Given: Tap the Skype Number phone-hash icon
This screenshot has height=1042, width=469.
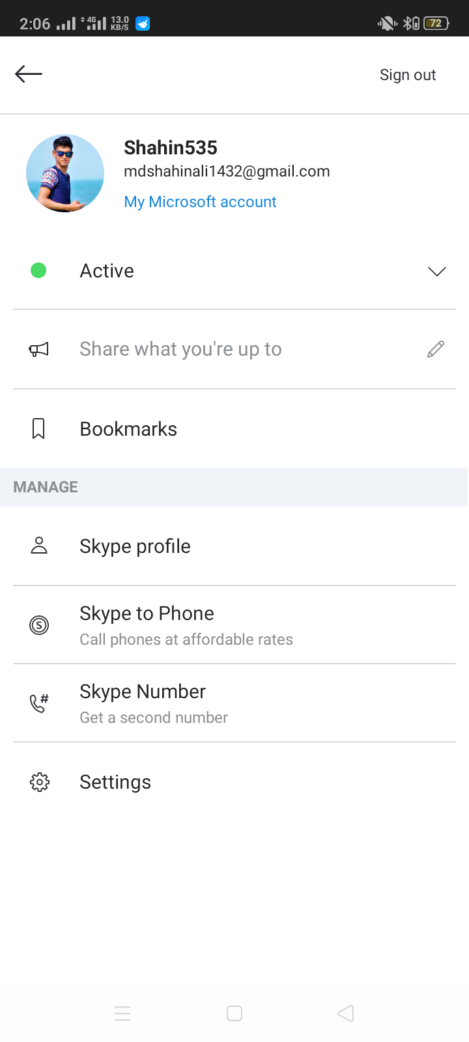Looking at the screenshot, I should coord(39,703).
